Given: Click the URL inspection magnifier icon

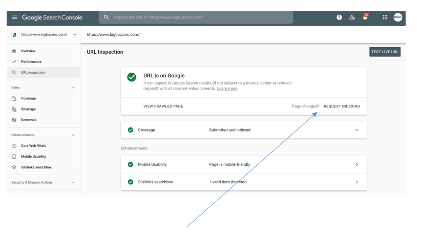Looking at the screenshot, I should click(14, 73).
